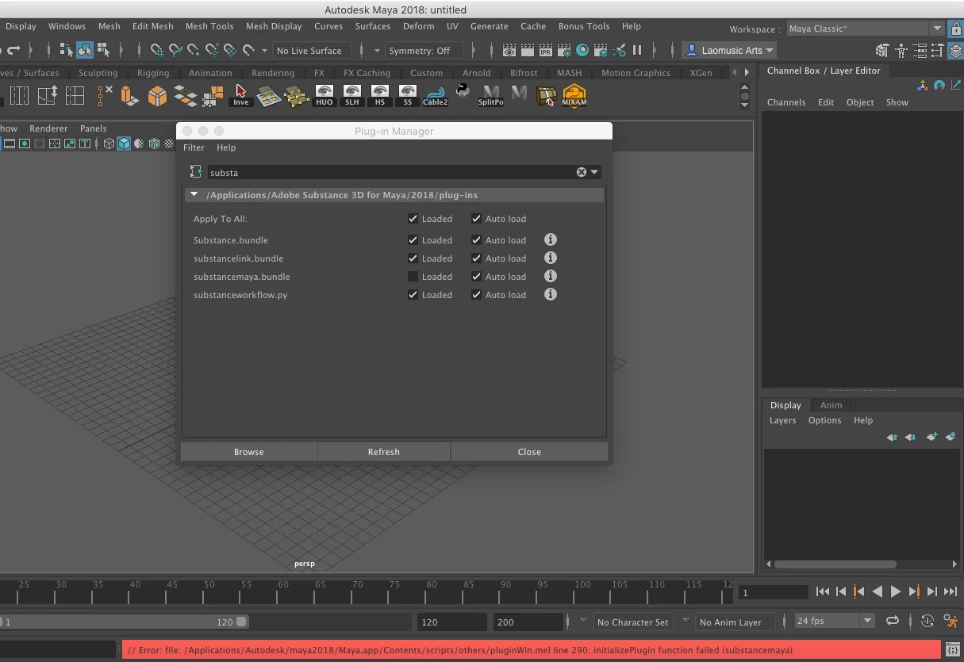Open the search filter dropdown arrow
The width and height of the screenshot is (964, 662).
click(x=594, y=172)
